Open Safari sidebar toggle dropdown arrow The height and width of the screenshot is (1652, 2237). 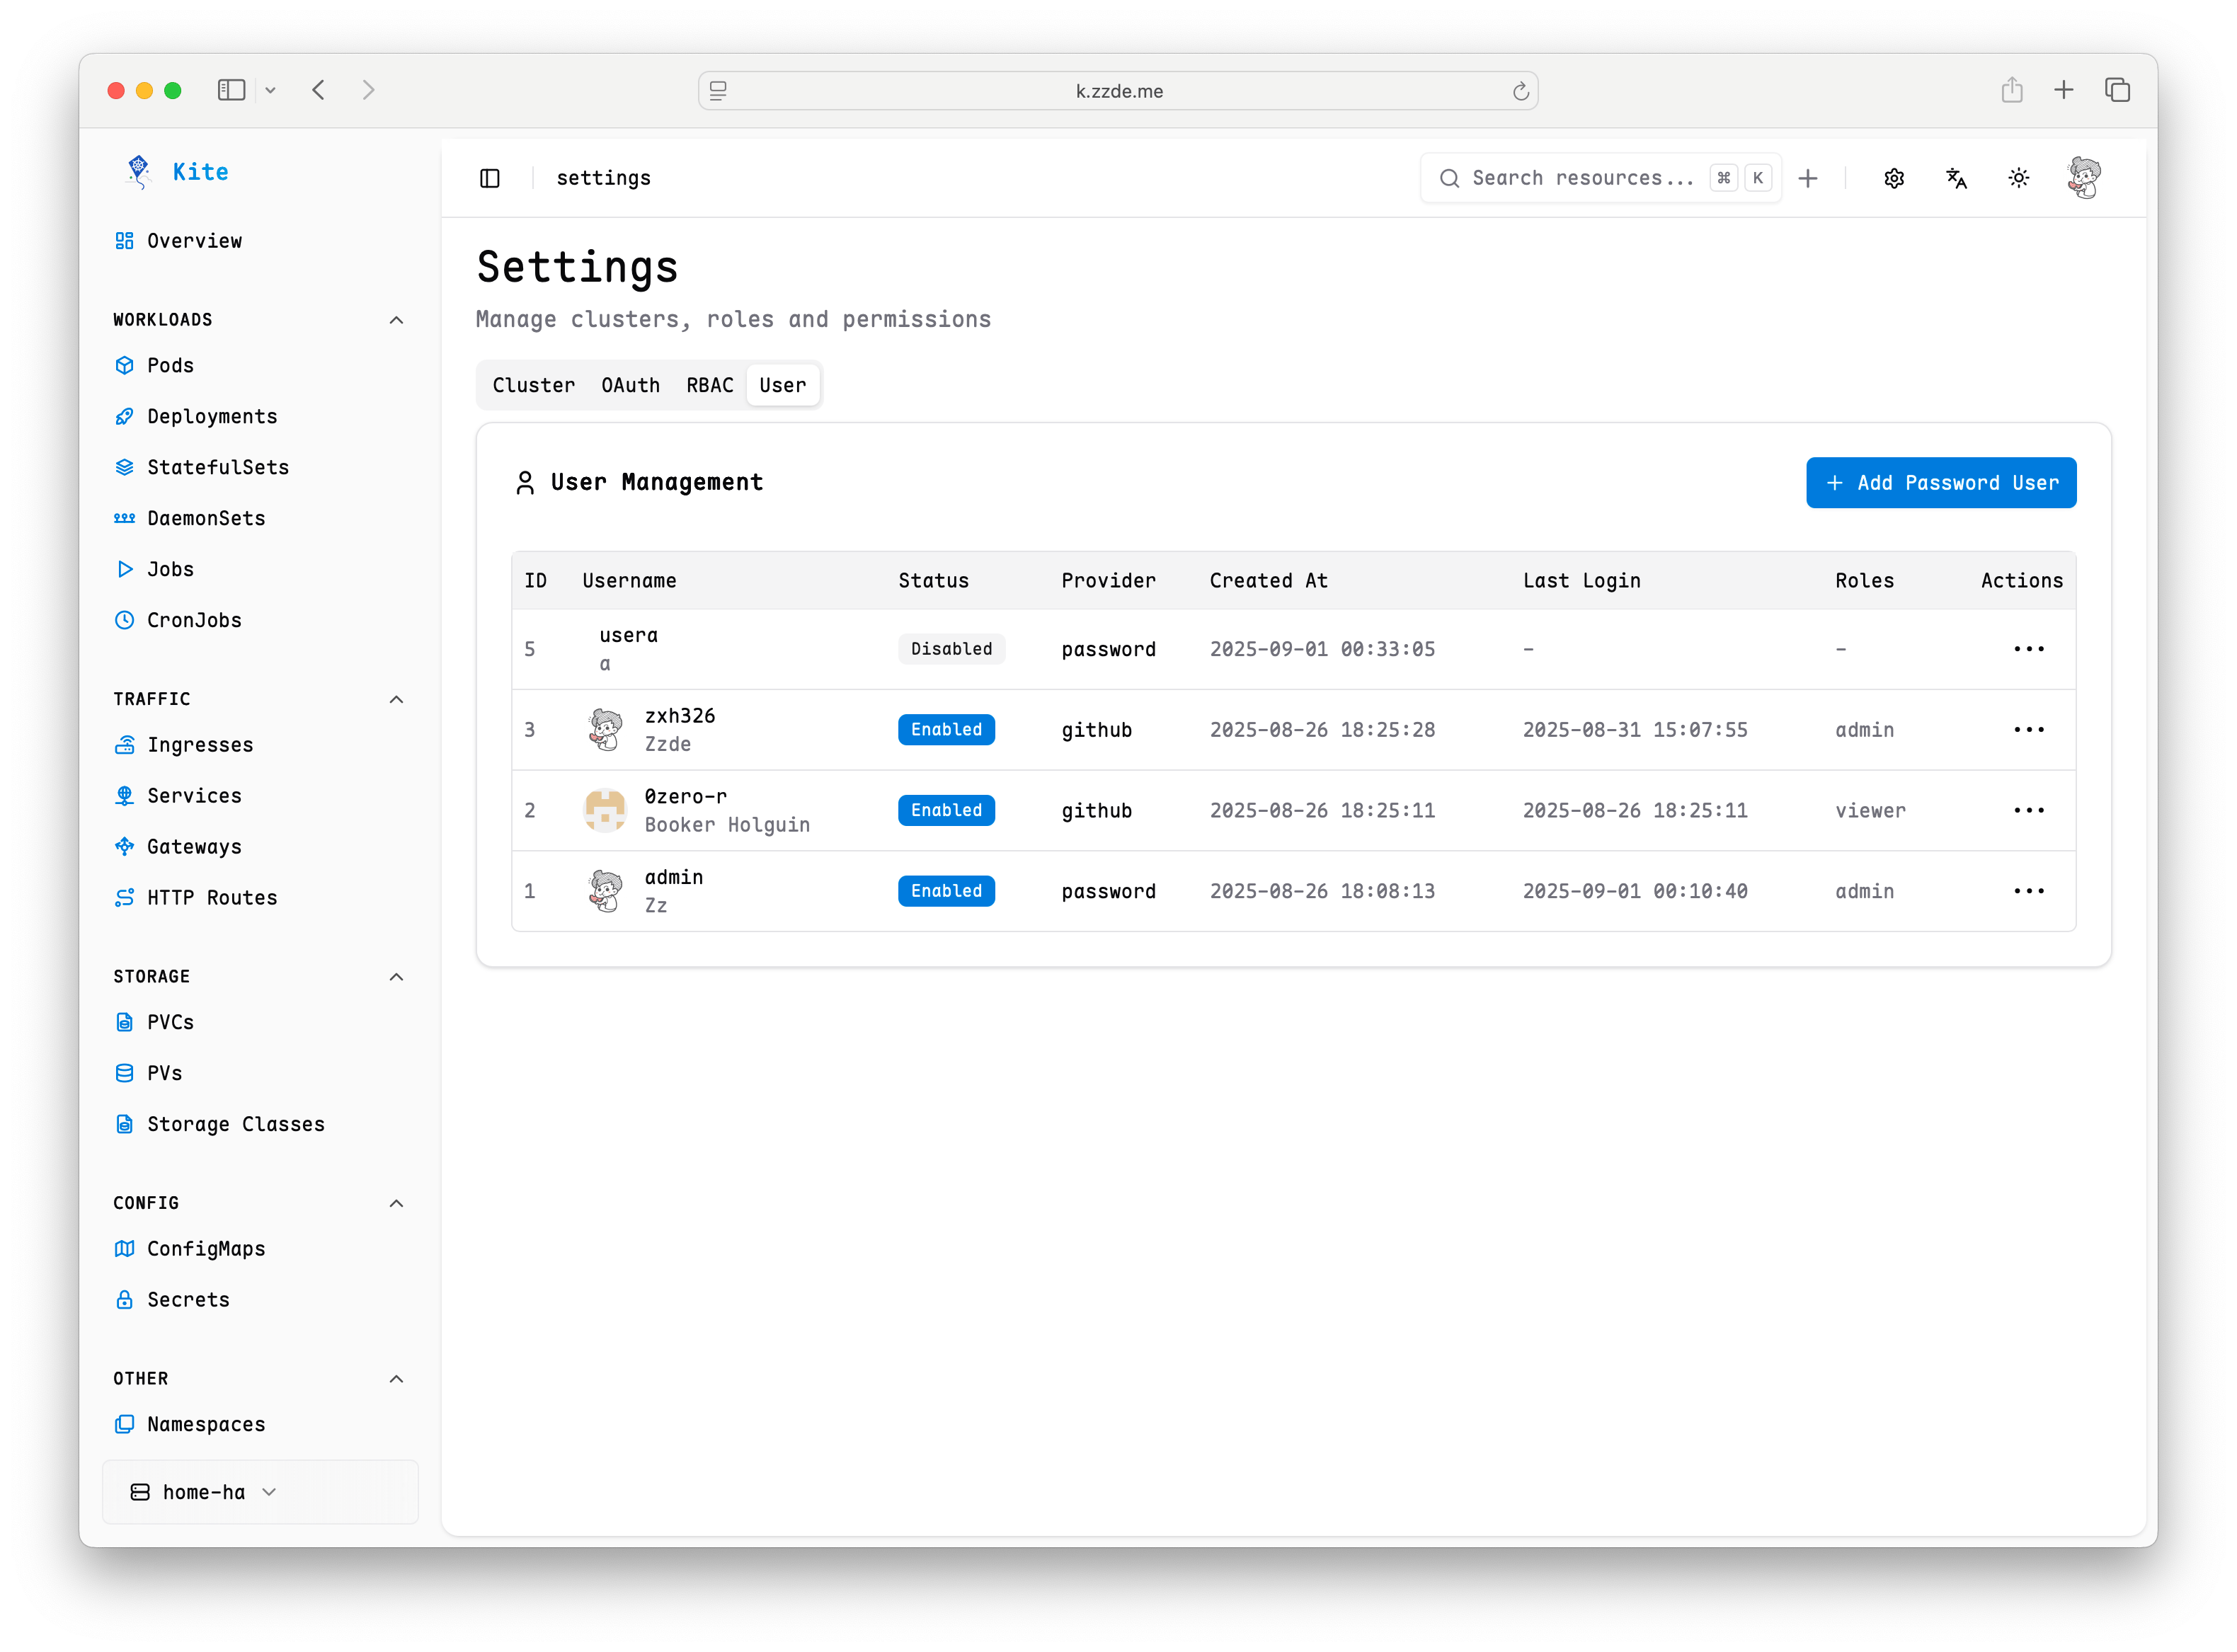[270, 90]
